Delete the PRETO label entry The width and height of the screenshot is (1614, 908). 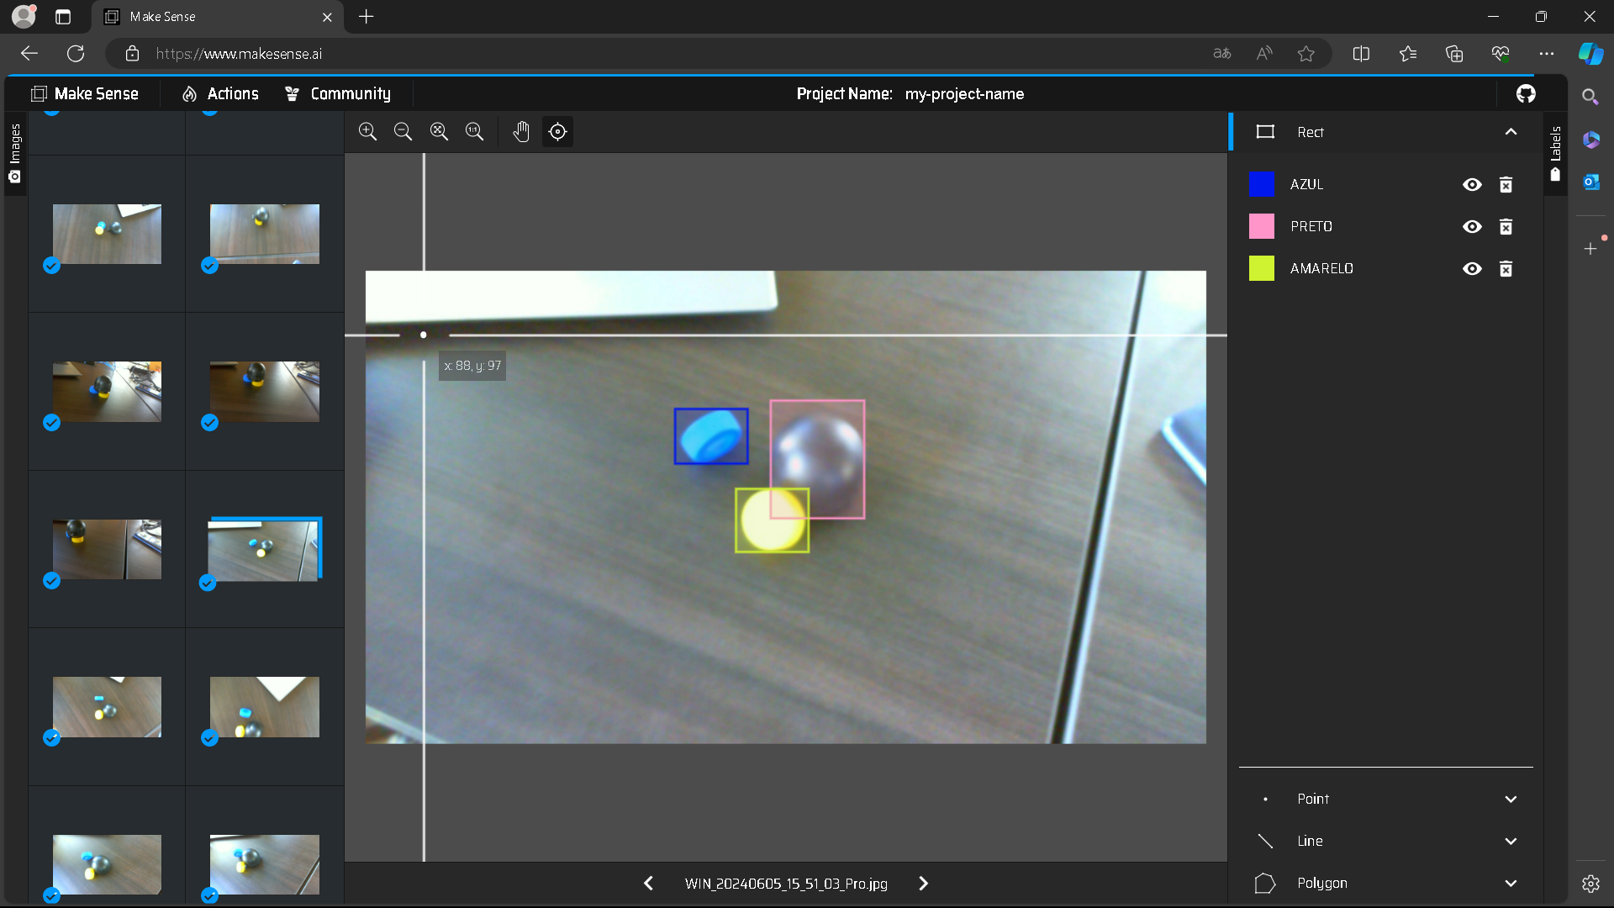1506,227
